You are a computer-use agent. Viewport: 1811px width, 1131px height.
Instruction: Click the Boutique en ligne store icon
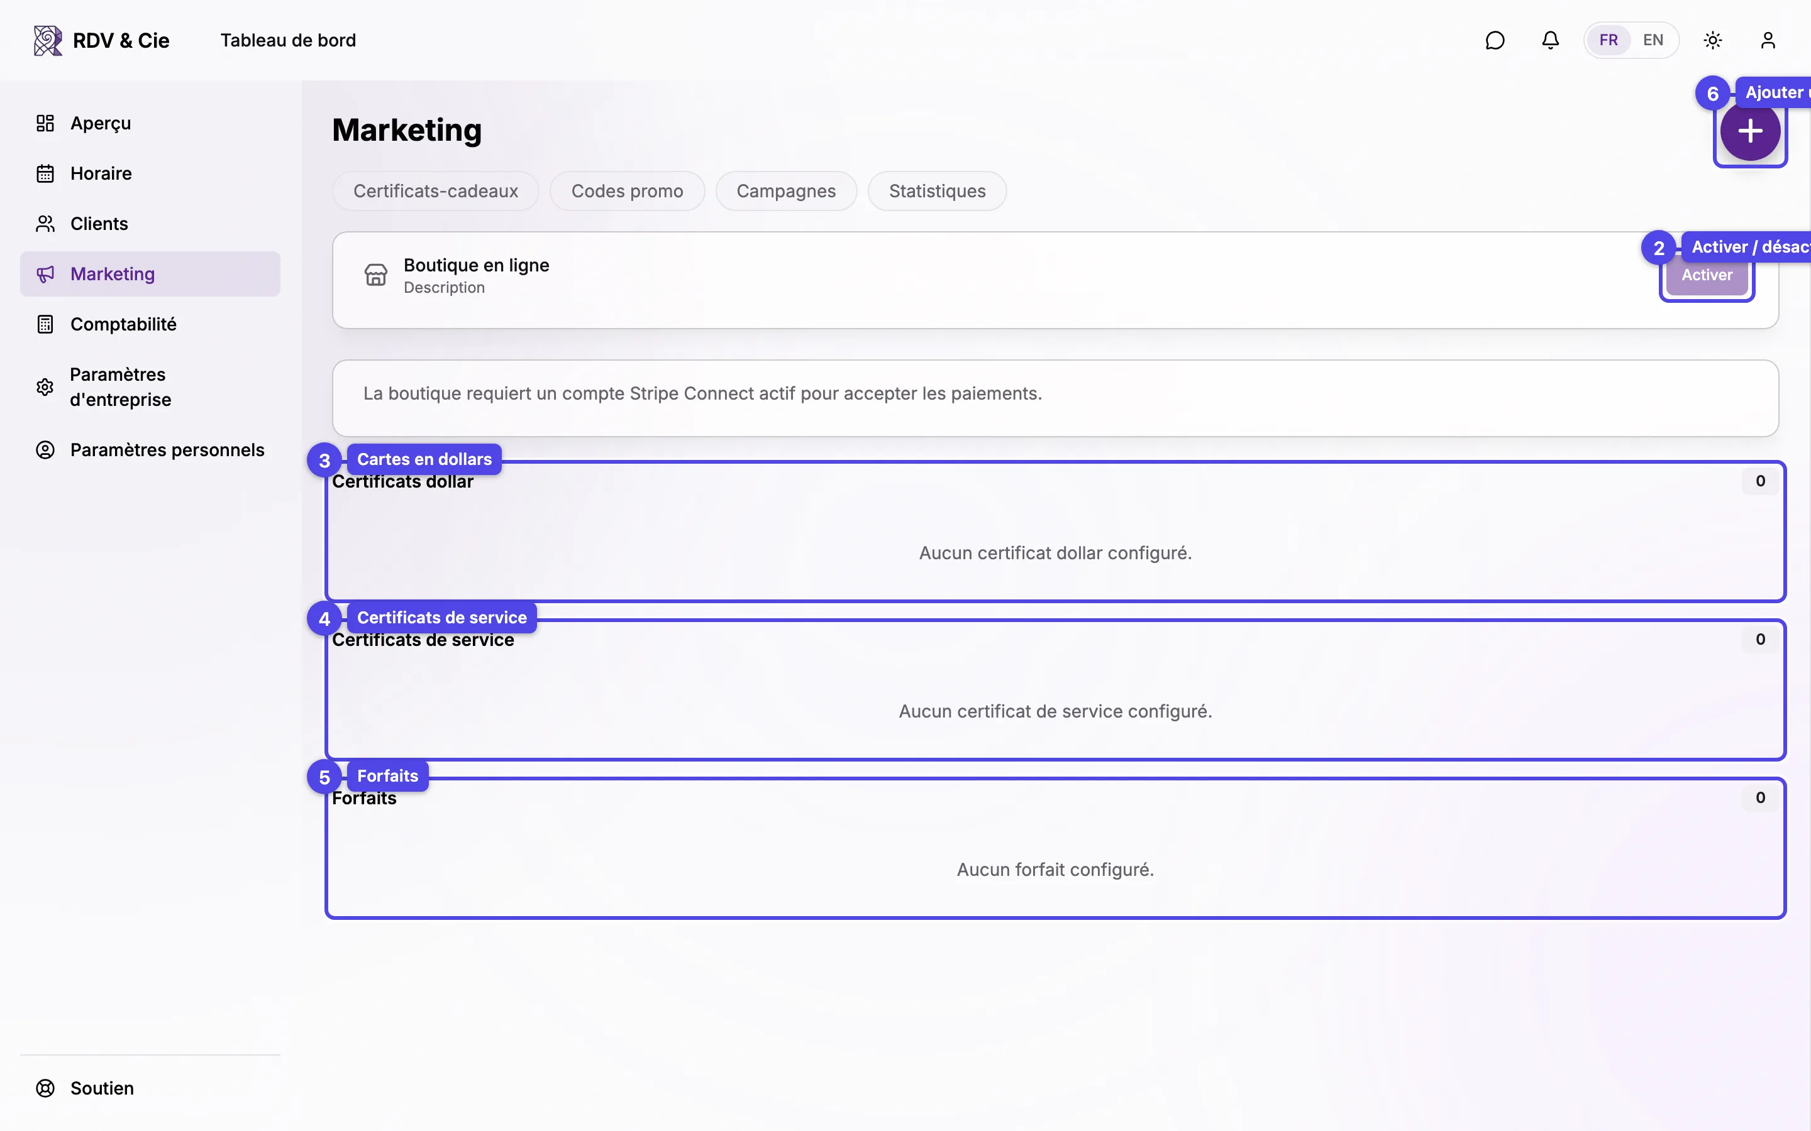tap(375, 275)
